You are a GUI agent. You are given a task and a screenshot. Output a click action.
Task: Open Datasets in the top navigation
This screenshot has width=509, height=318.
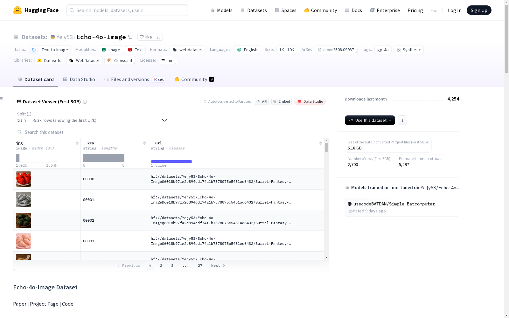[254, 10]
